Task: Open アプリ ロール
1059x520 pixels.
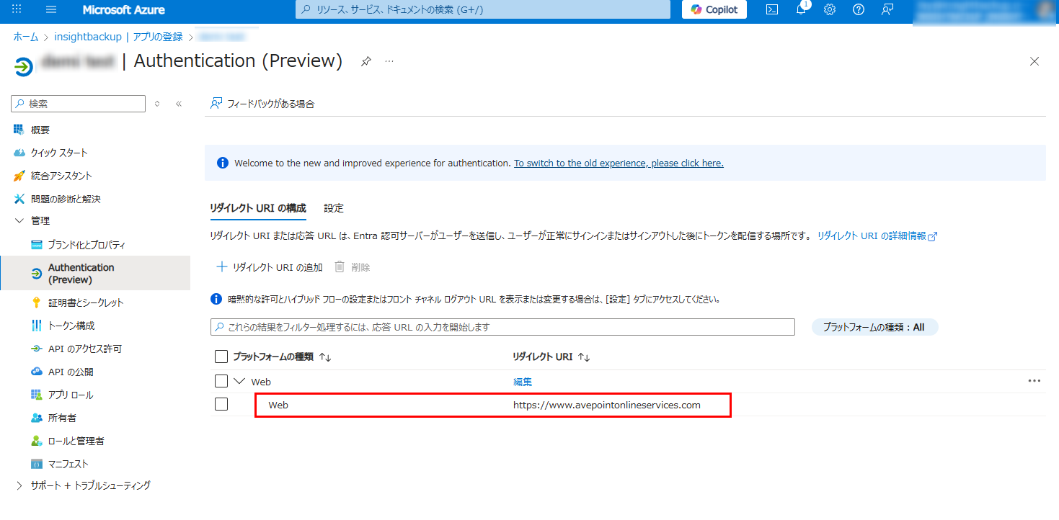Action: [71, 395]
